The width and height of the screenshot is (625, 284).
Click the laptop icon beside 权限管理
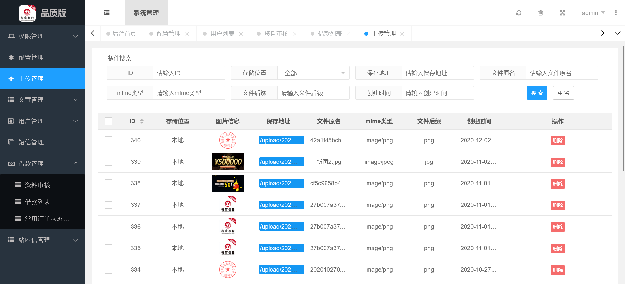[11, 36]
